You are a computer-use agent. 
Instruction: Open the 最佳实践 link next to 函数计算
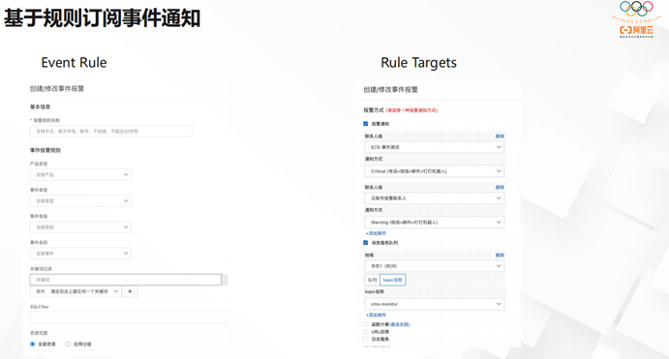click(400, 324)
